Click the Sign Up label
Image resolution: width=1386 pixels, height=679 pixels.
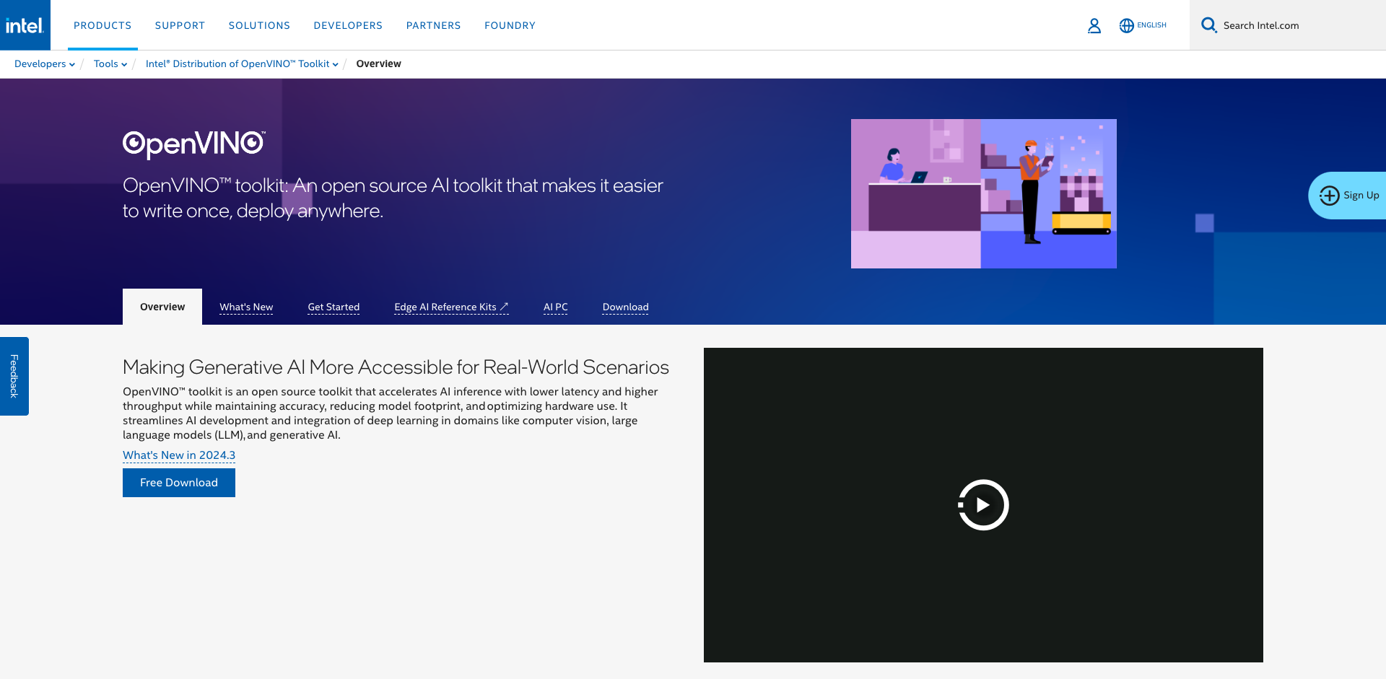point(1361,196)
